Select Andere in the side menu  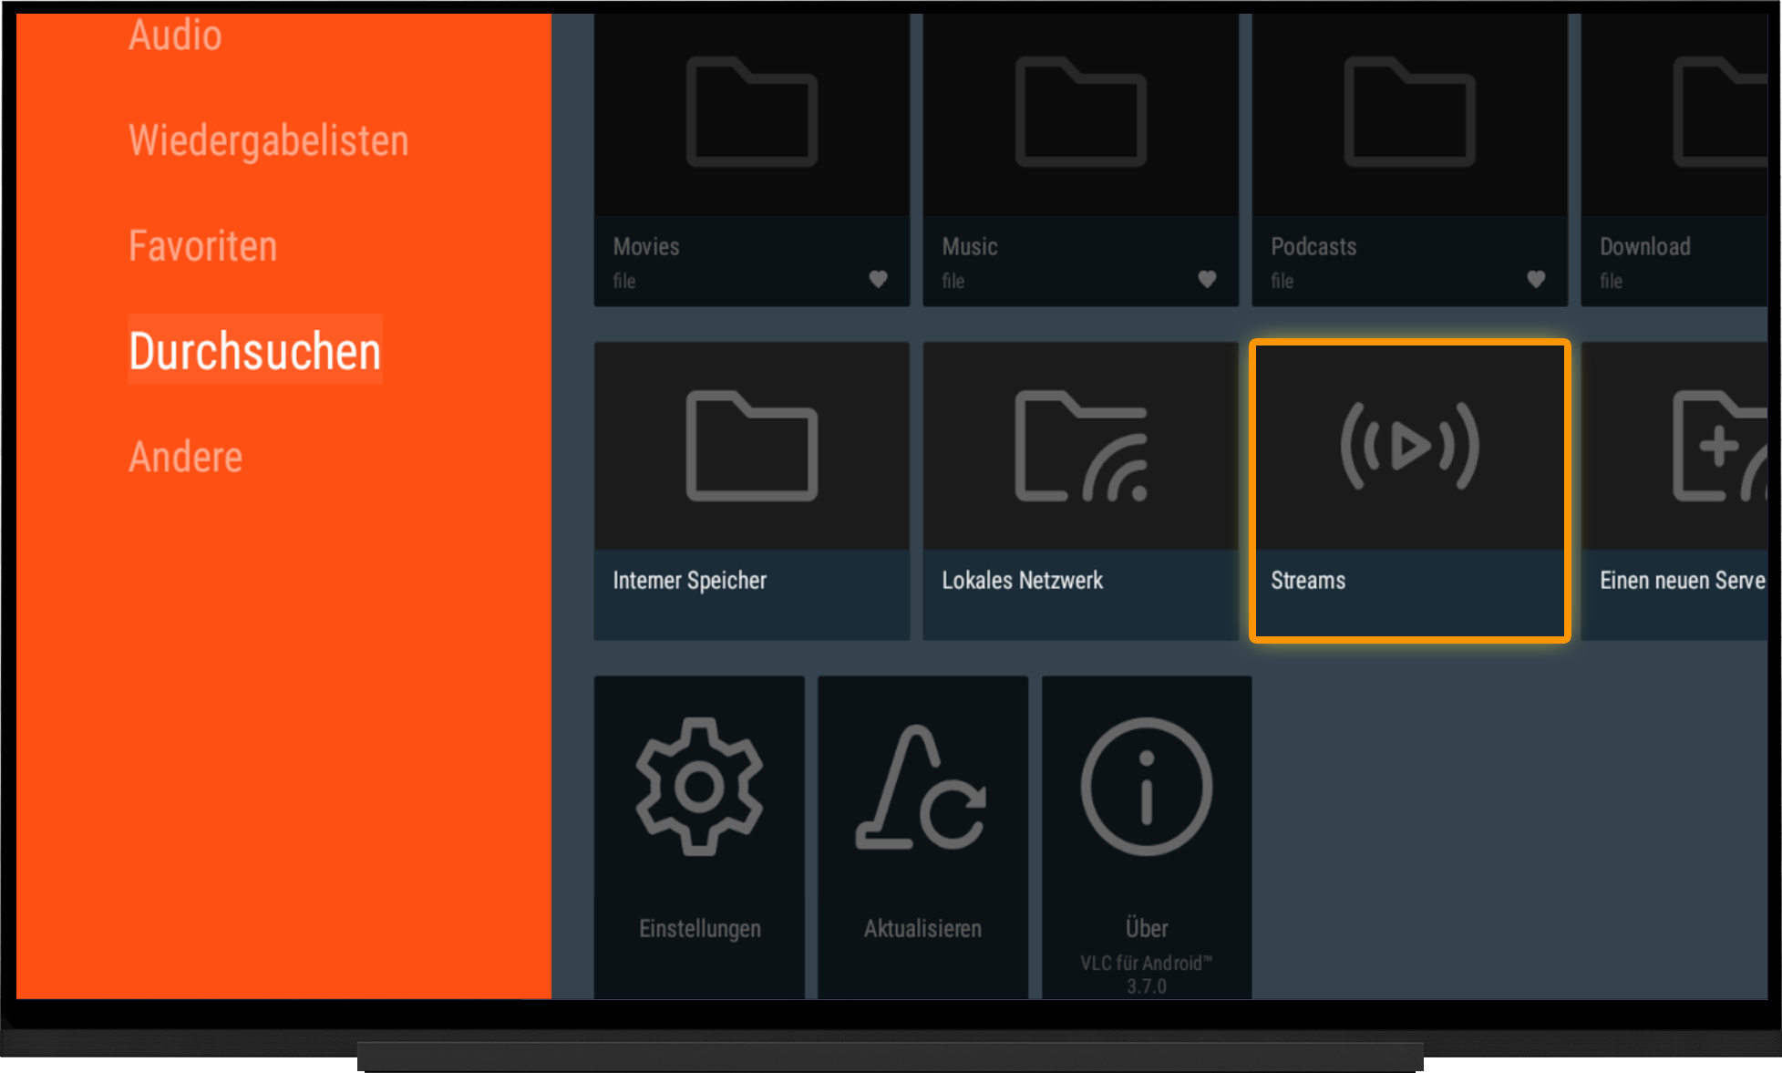[186, 457]
